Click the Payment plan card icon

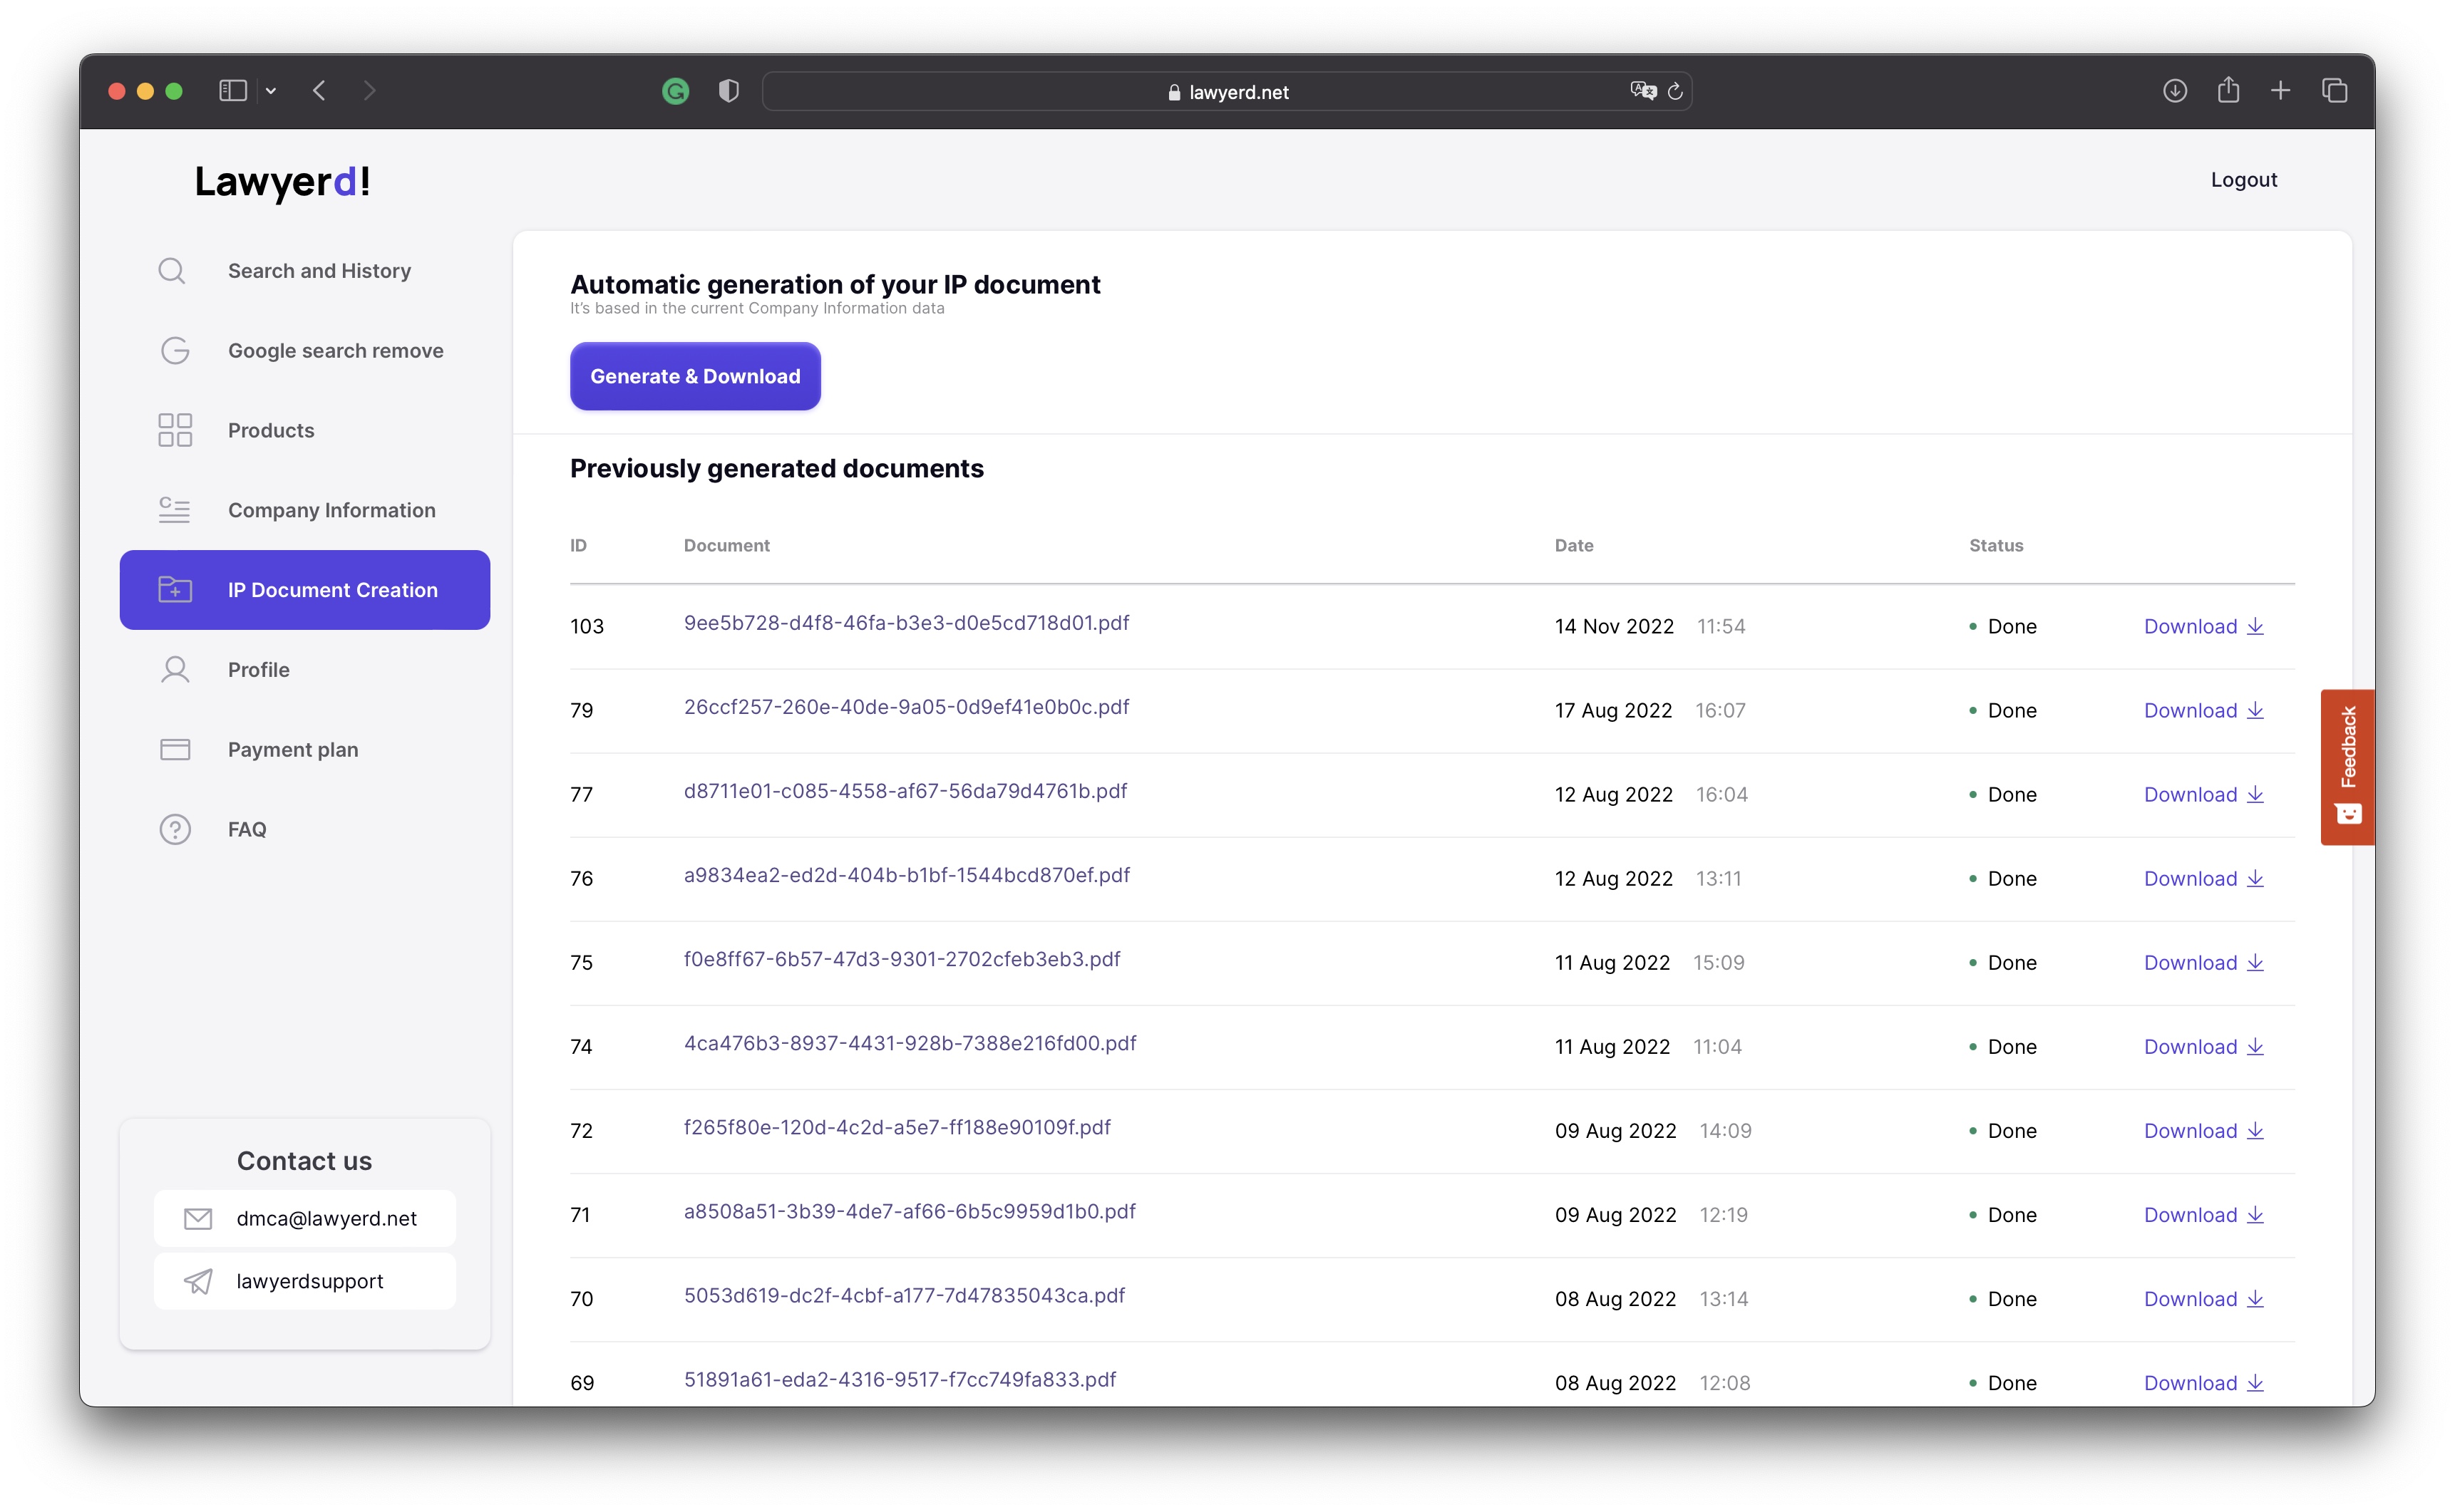[x=174, y=749]
